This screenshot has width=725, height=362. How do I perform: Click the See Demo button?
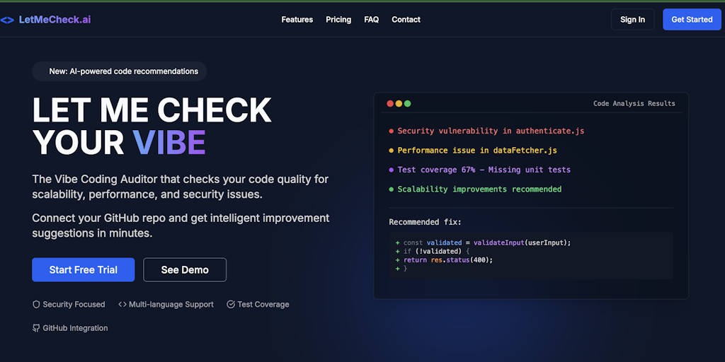185,269
